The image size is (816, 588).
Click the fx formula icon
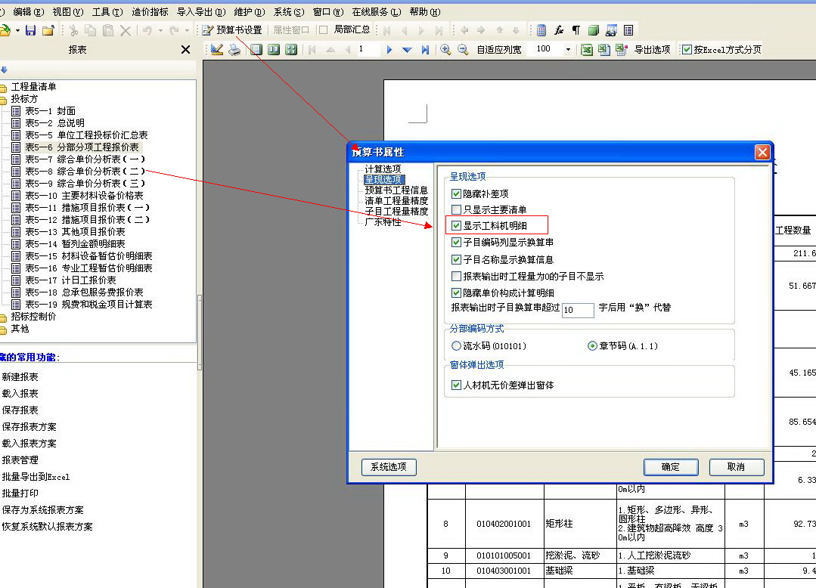[559, 31]
